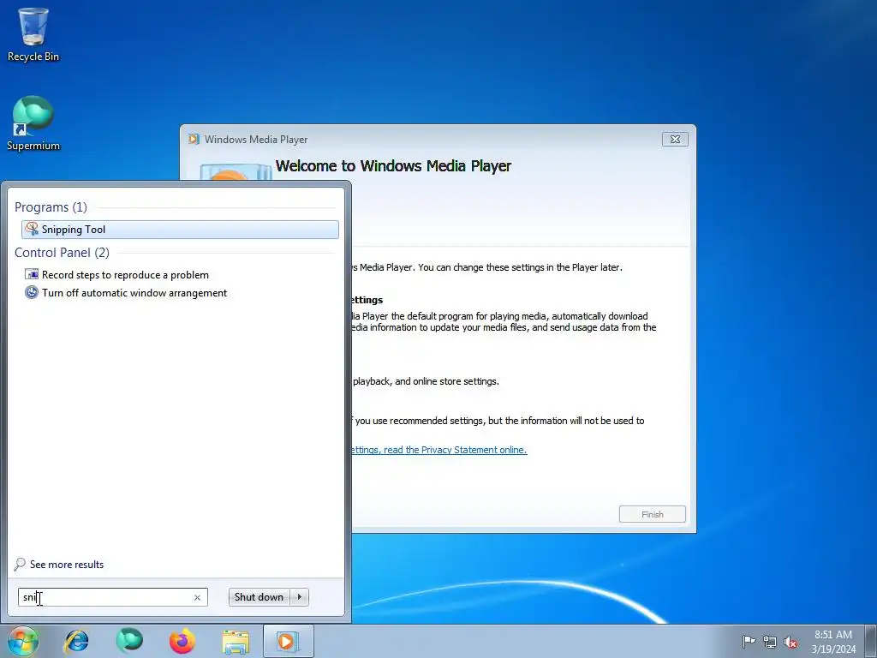The height and width of the screenshot is (658, 877).
Task: Click the Control Panel (2) heading
Action: pyautogui.click(x=62, y=253)
